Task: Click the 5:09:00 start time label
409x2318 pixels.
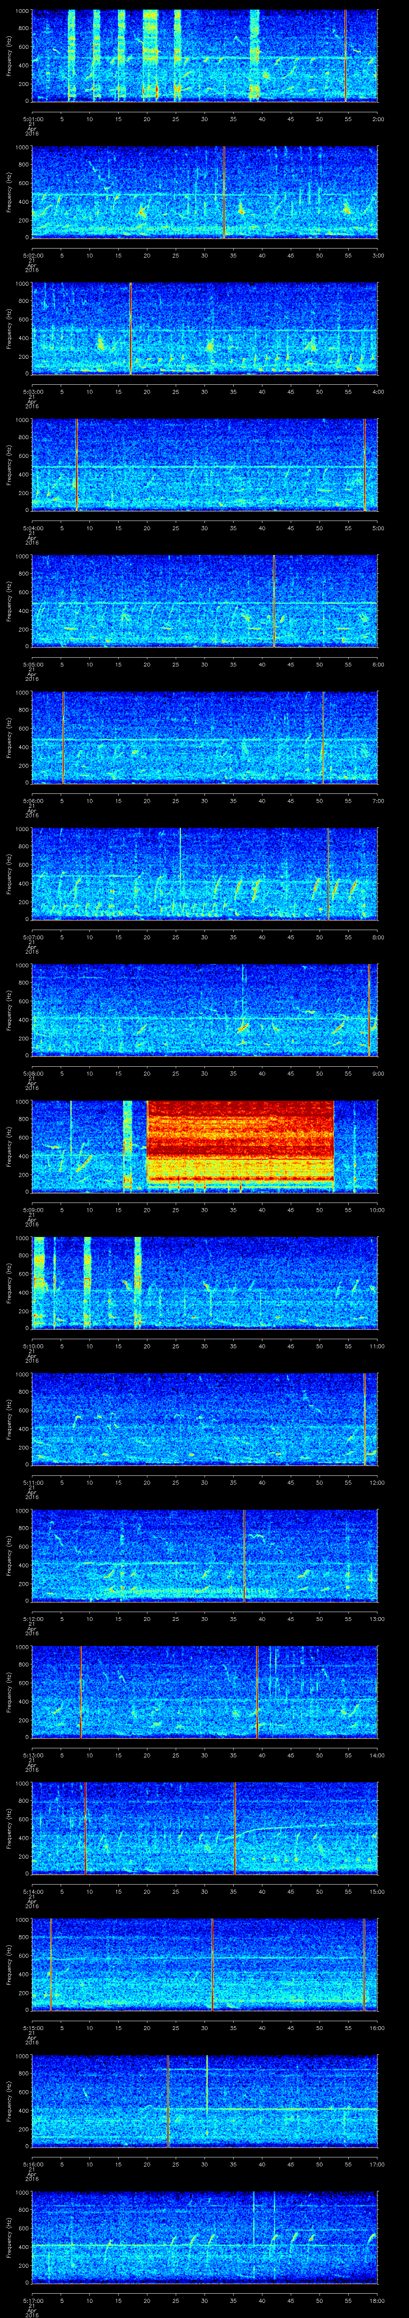Action: (x=32, y=1209)
